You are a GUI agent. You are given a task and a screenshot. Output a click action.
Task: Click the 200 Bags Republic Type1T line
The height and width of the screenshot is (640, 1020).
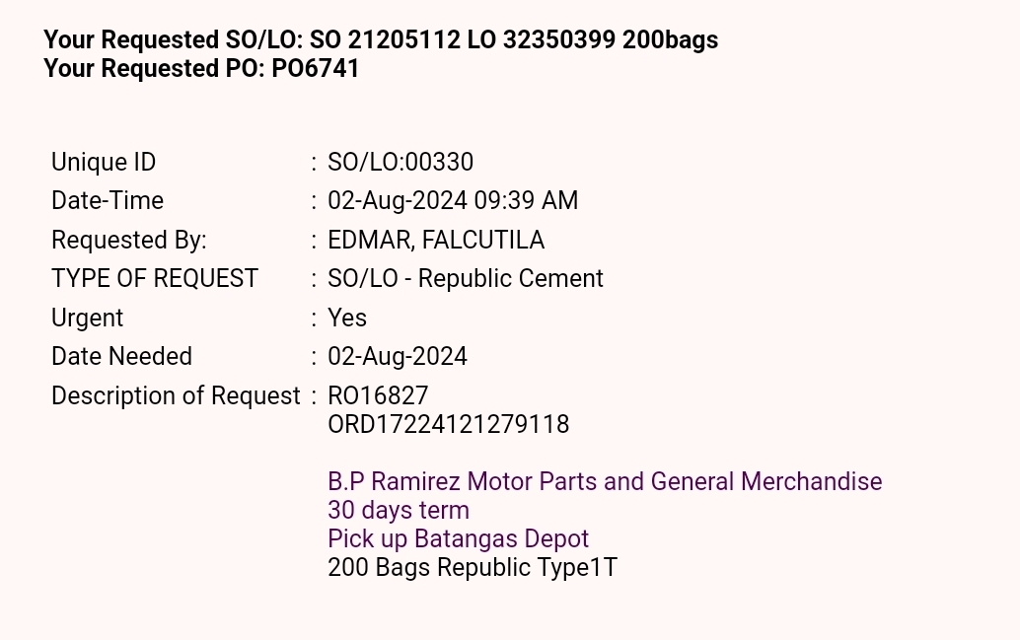473,568
